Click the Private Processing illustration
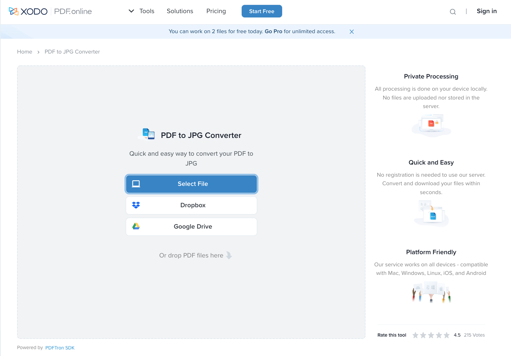This screenshot has height=356, width=511. point(431,125)
